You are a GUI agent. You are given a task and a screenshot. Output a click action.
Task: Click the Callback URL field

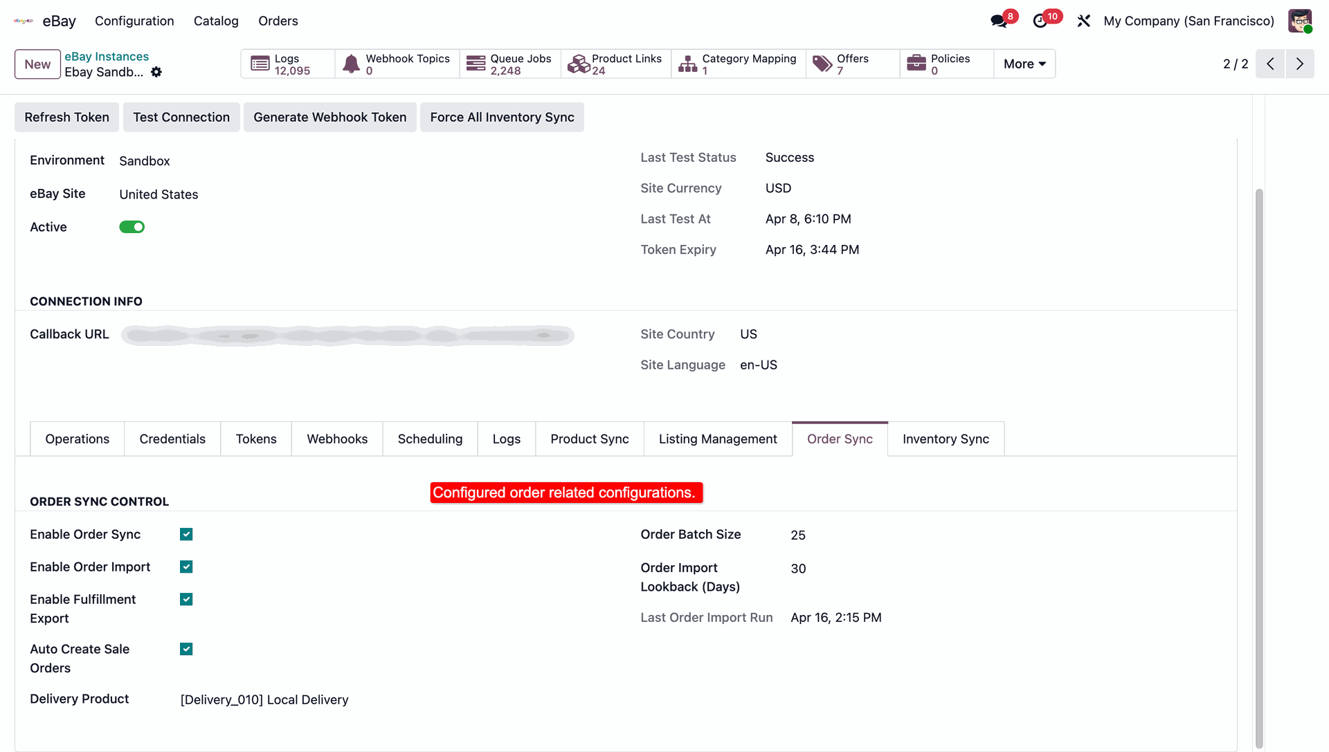[x=347, y=336]
